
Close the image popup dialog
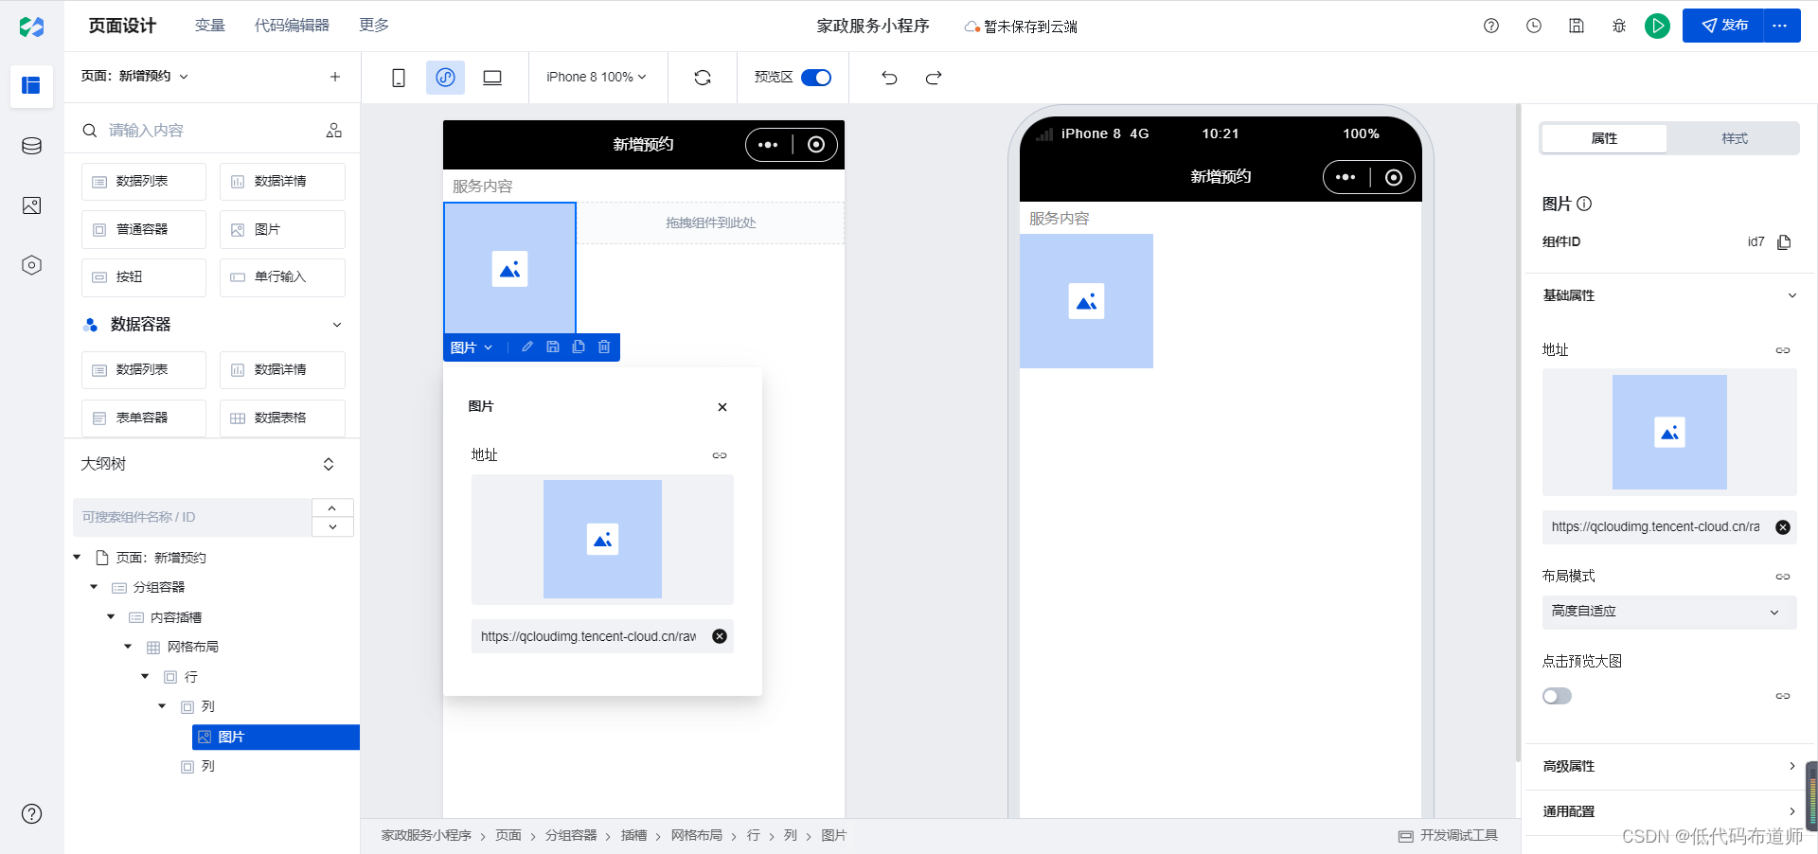tap(722, 407)
